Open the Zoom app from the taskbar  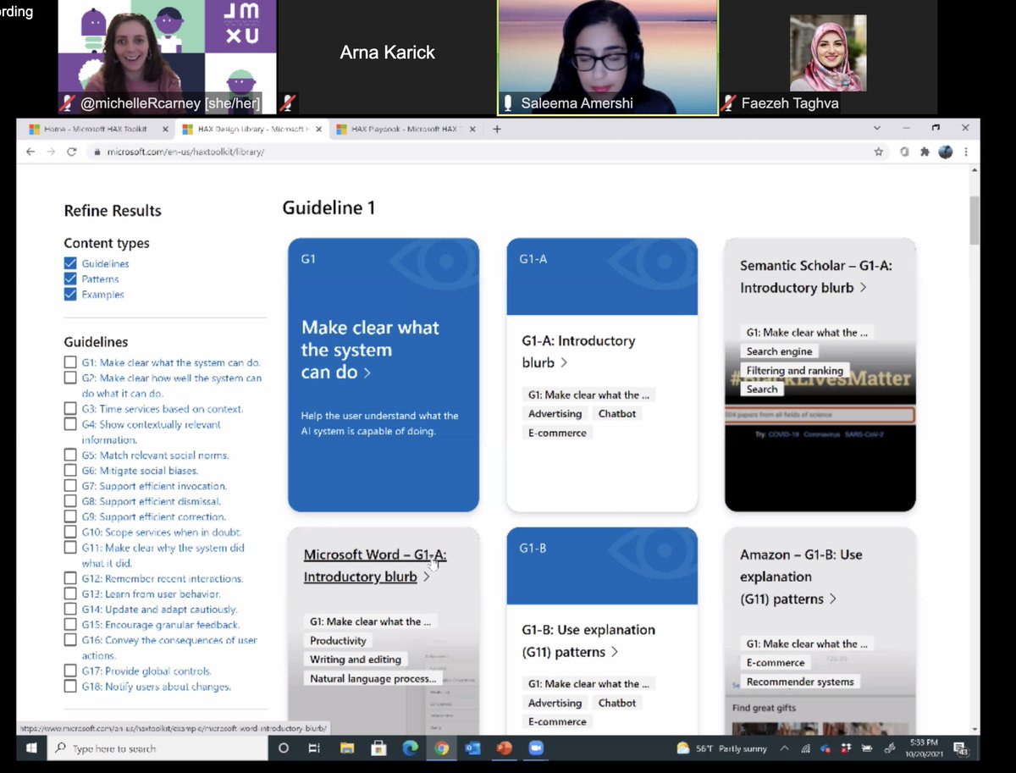[536, 748]
